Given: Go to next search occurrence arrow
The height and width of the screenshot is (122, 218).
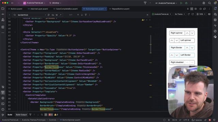Looking at the screenshot, I should (82, 15).
